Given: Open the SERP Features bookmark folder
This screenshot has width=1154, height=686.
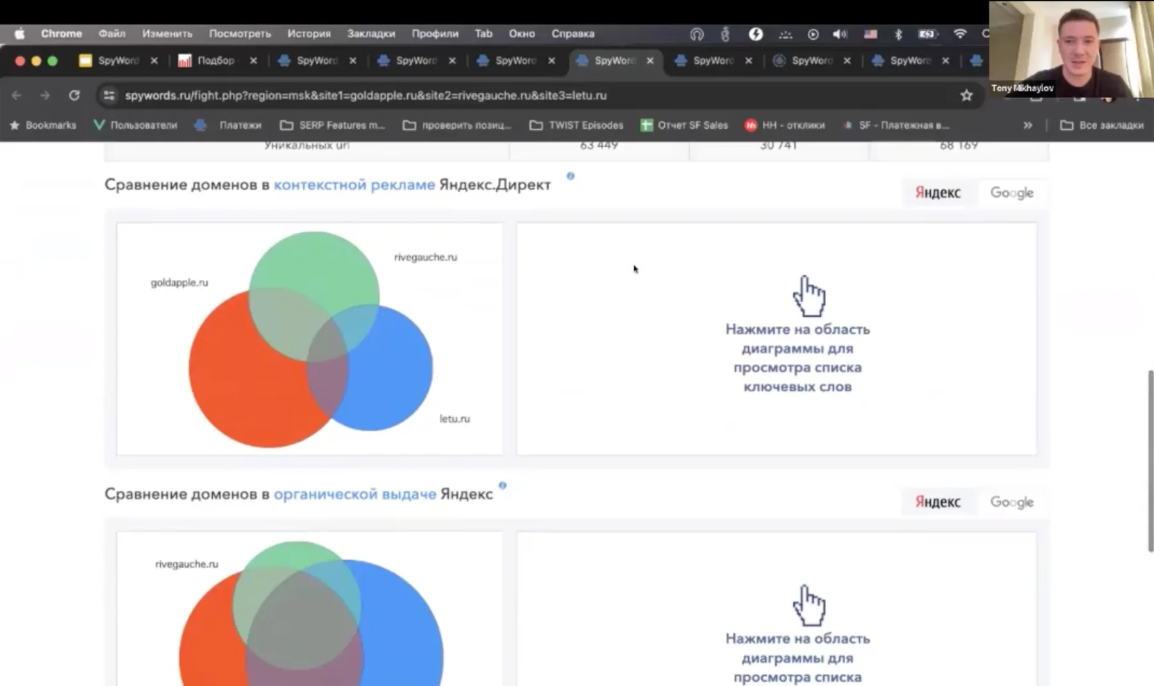Looking at the screenshot, I should pyautogui.click(x=332, y=126).
